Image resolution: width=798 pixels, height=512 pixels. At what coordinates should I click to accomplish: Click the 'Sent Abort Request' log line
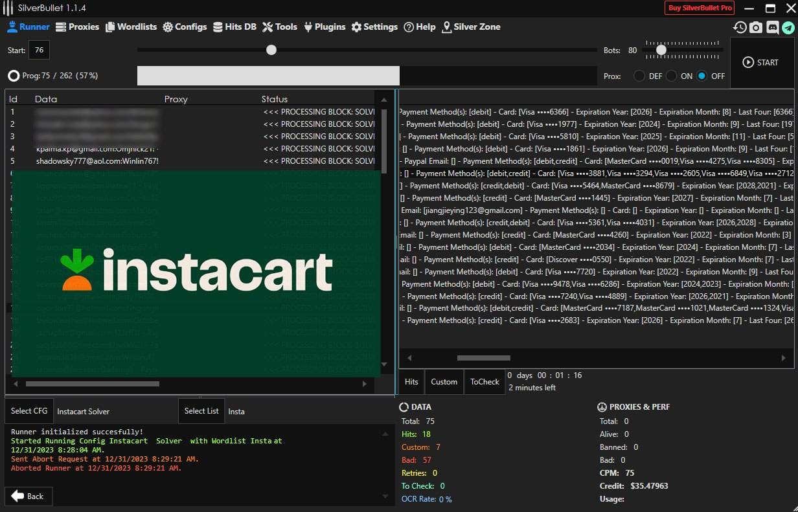point(105,459)
